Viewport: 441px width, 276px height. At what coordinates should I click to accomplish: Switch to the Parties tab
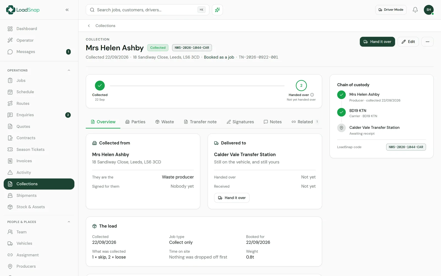pyautogui.click(x=135, y=122)
